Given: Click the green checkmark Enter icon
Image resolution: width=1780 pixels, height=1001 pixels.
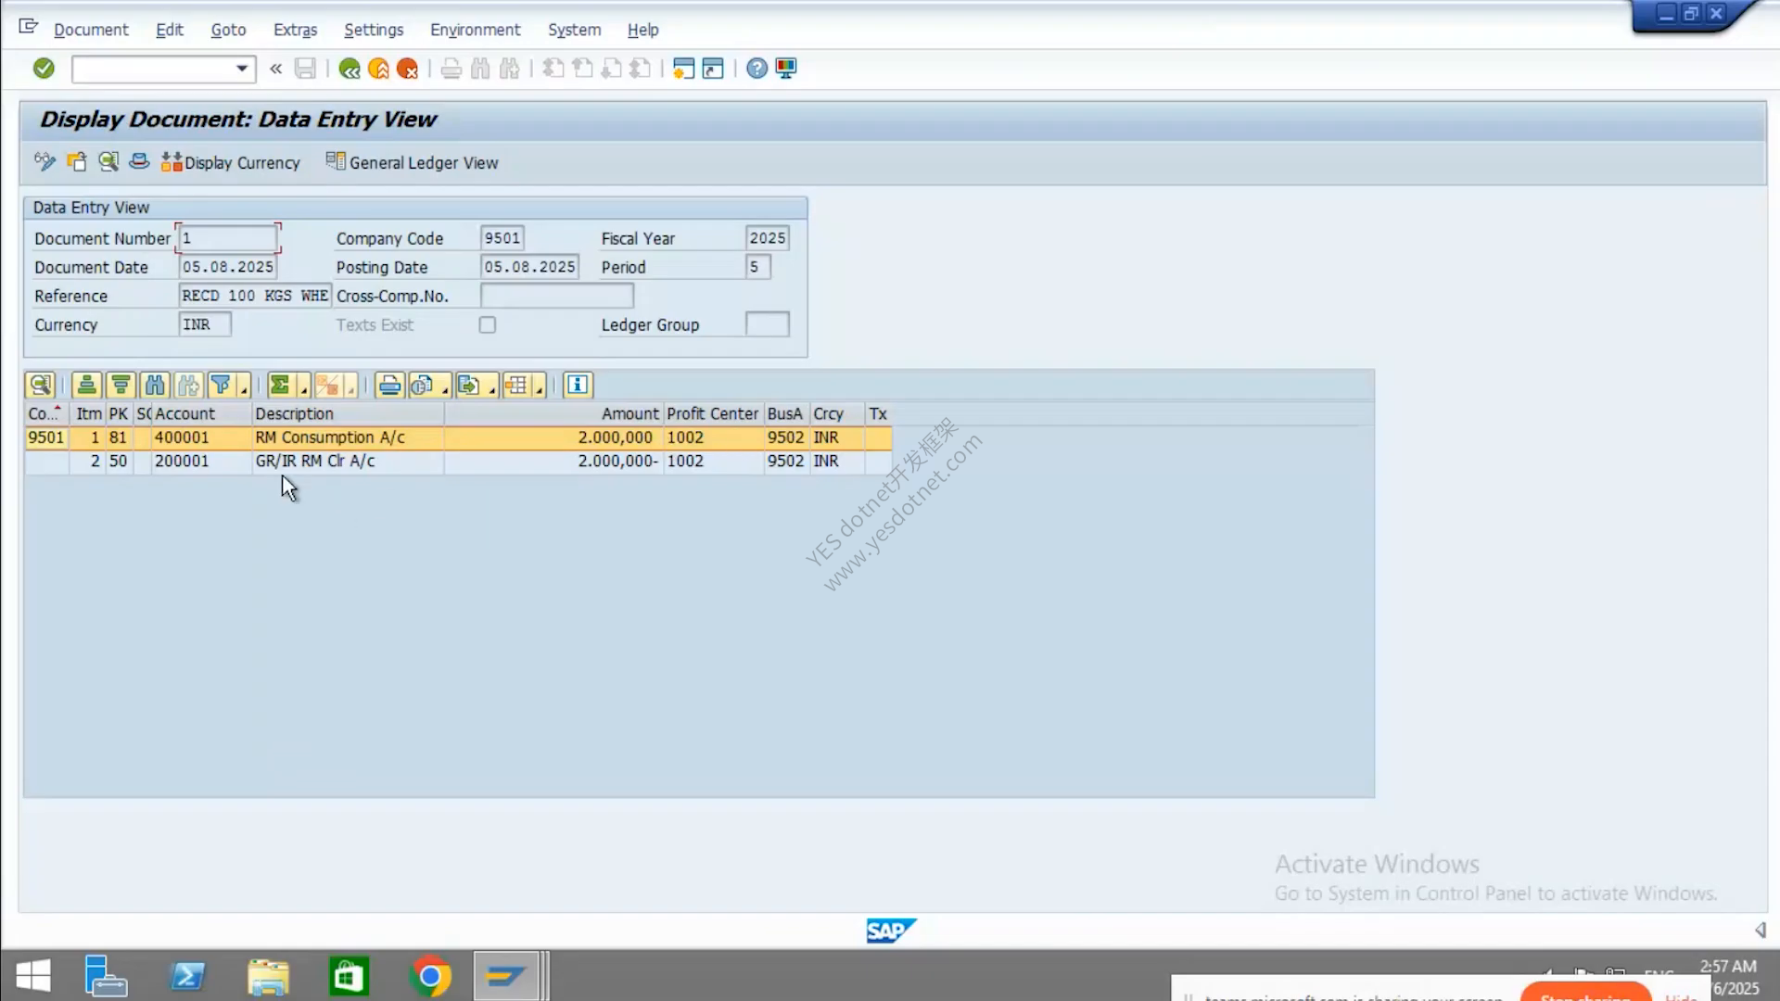Looking at the screenshot, I should (44, 69).
